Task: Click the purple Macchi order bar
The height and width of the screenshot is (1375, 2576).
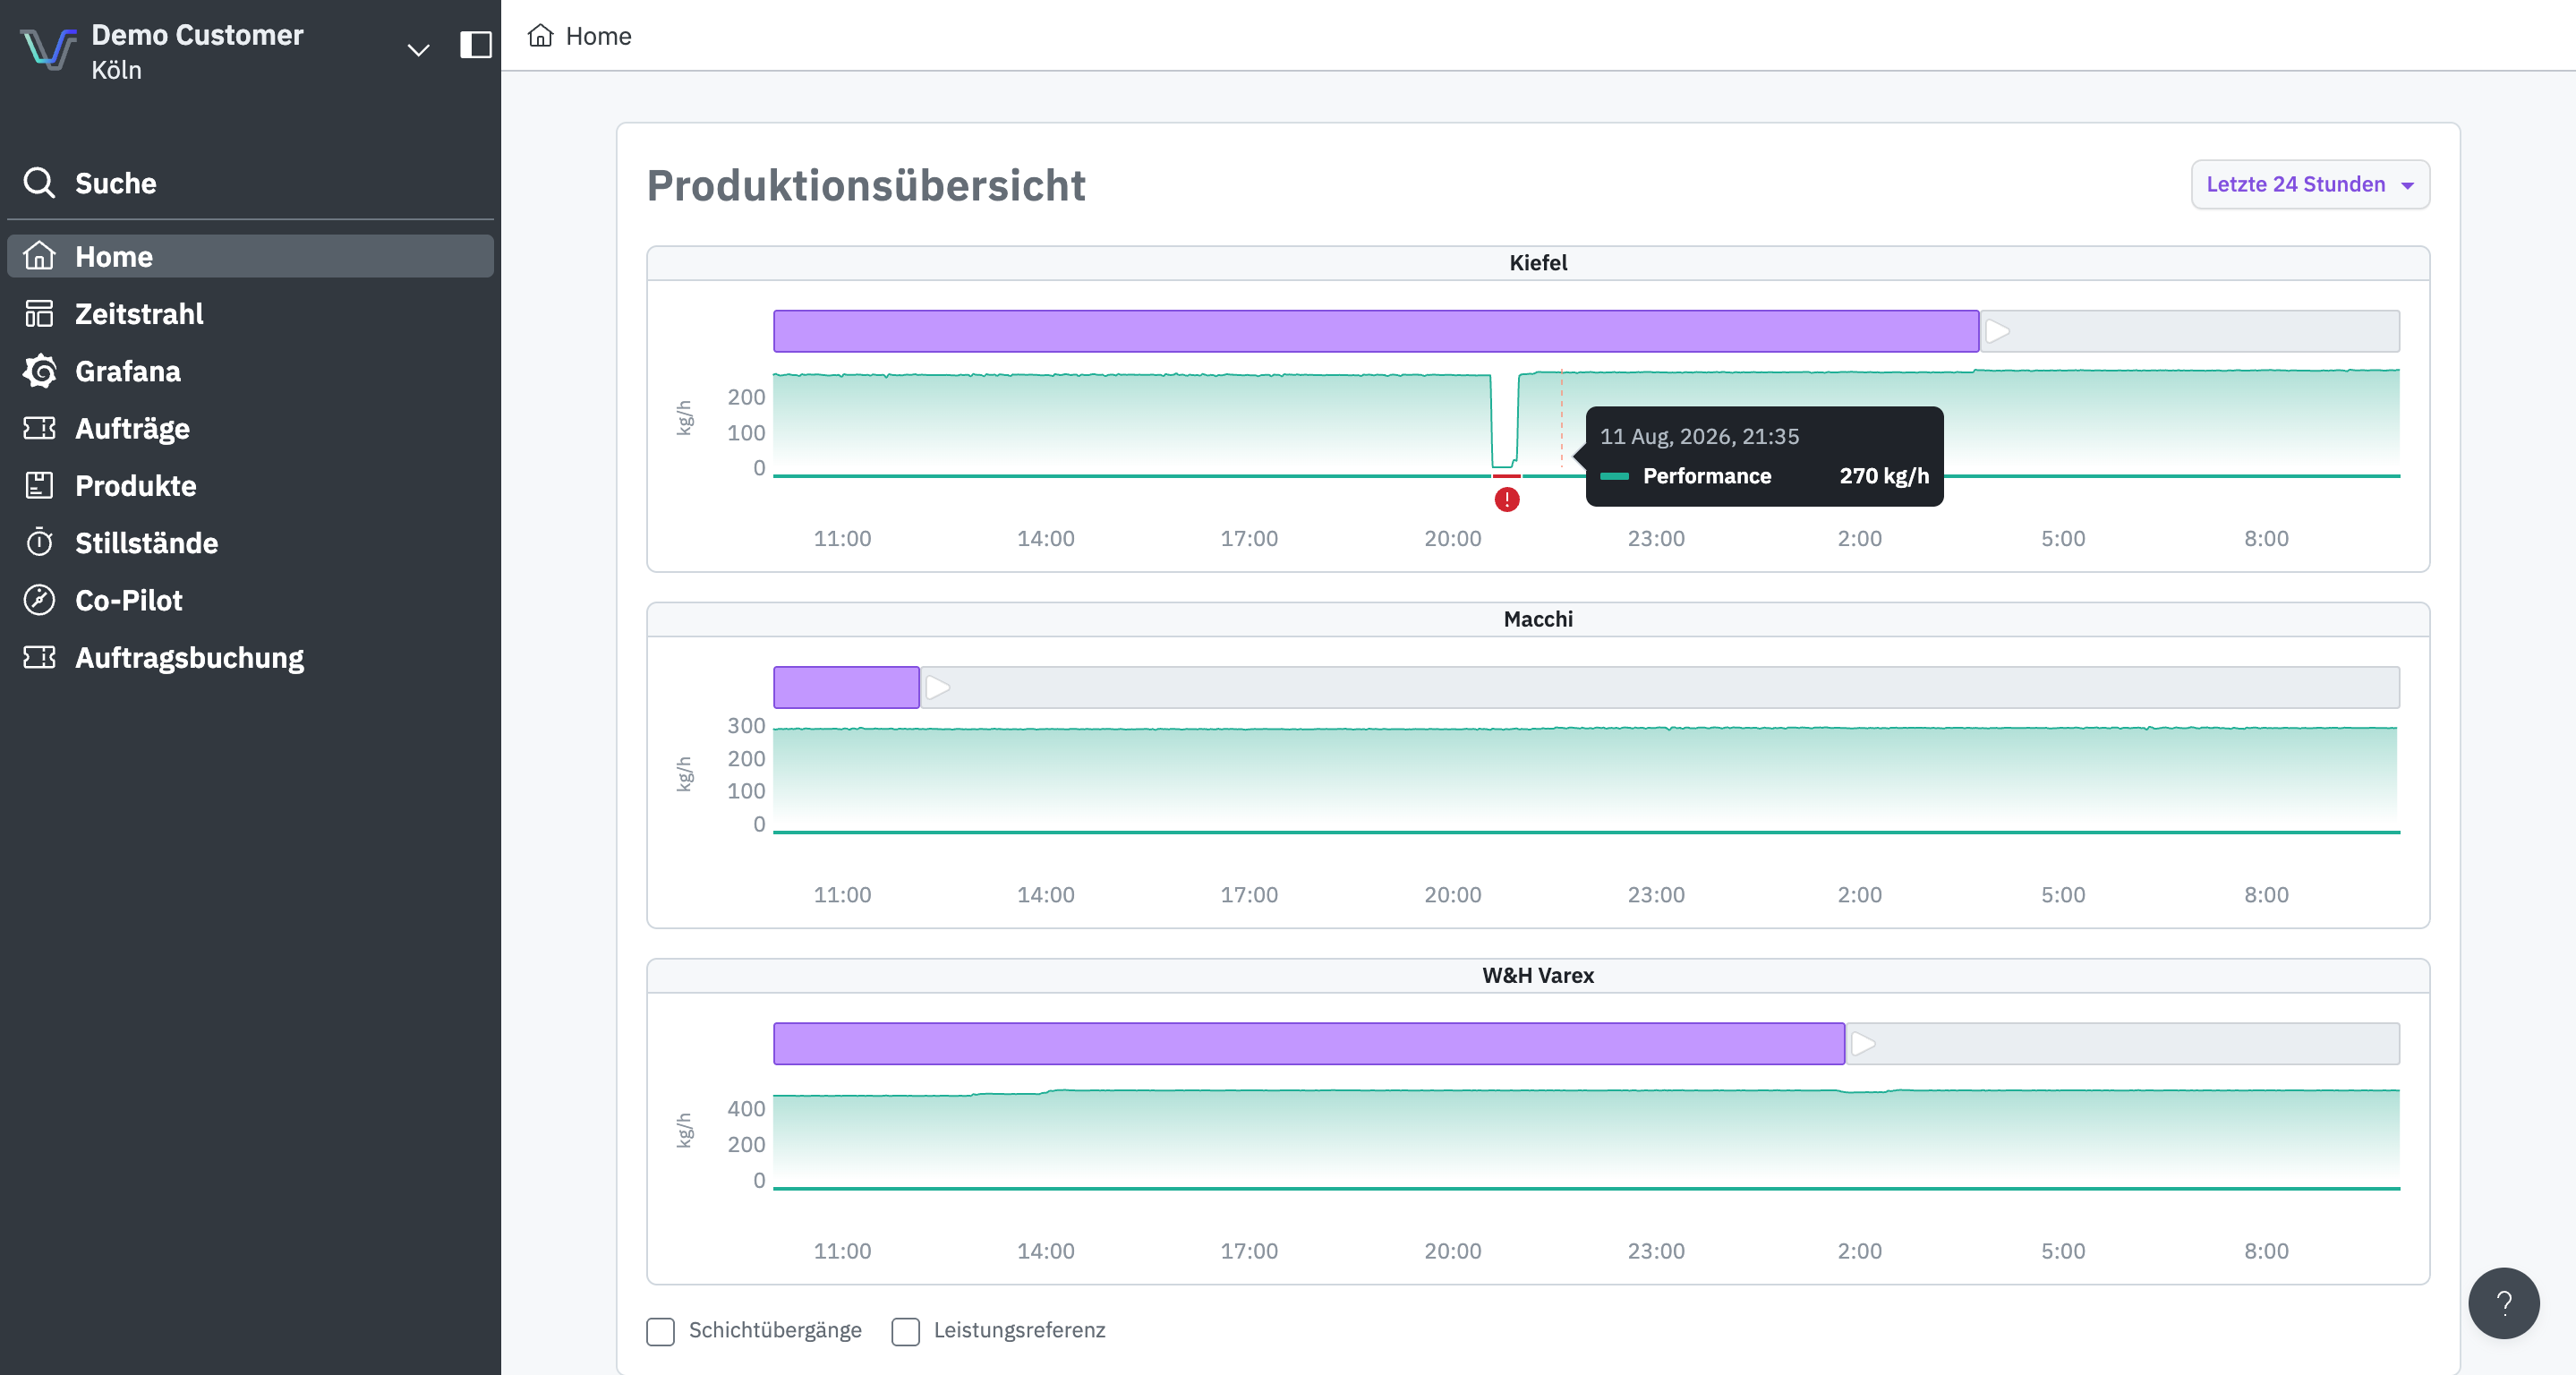Action: (x=846, y=688)
